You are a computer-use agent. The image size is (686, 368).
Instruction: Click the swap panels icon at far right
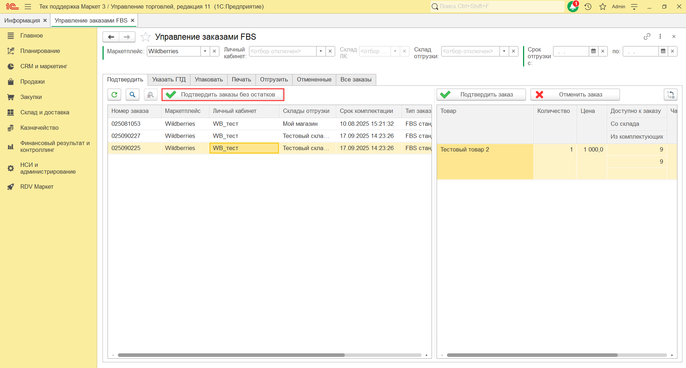670,95
